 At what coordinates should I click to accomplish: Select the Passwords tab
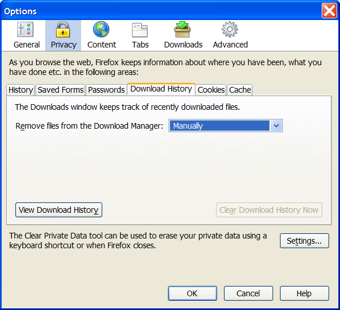click(x=106, y=90)
